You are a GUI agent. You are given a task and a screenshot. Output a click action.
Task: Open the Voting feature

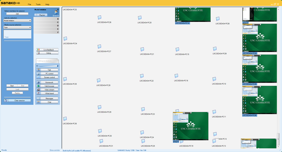pos(47,53)
